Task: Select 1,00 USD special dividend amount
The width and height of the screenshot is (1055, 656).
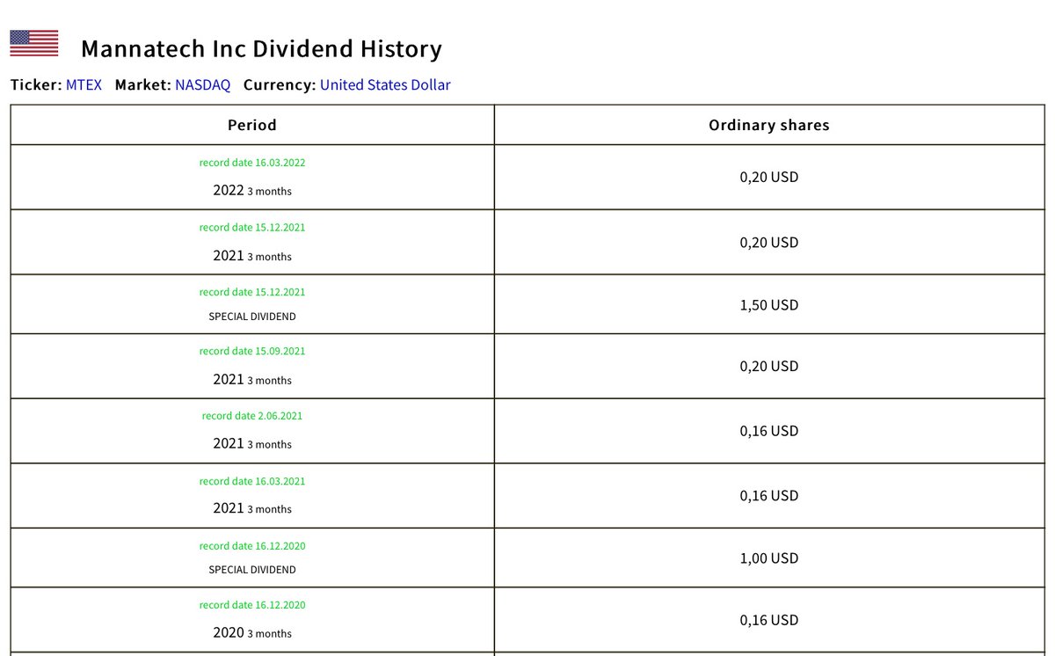Action: pyautogui.click(x=769, y=558)
